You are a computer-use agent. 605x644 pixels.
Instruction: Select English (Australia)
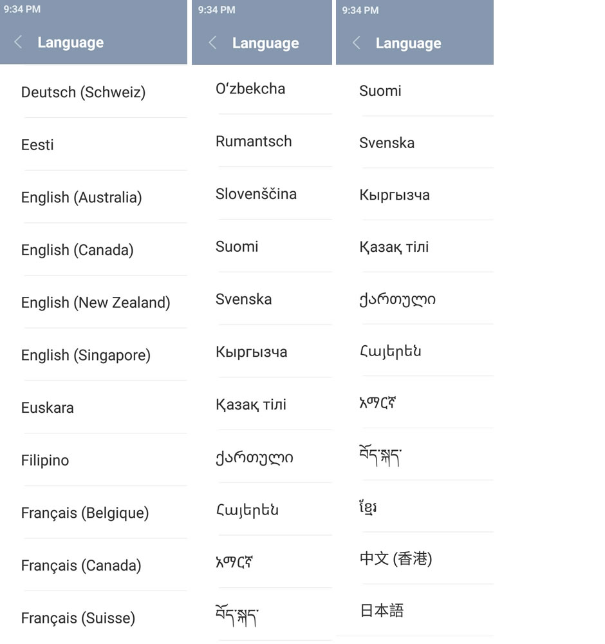click(81, 198)
